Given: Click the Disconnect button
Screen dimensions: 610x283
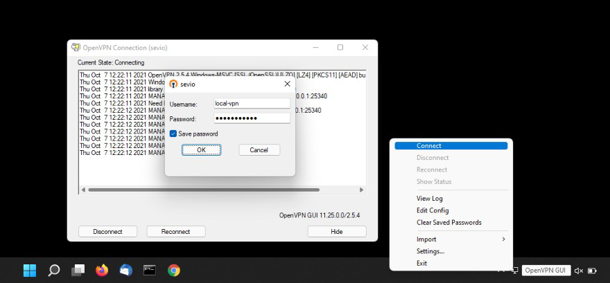Looking at the screenshot, I should tap(107, 231).
